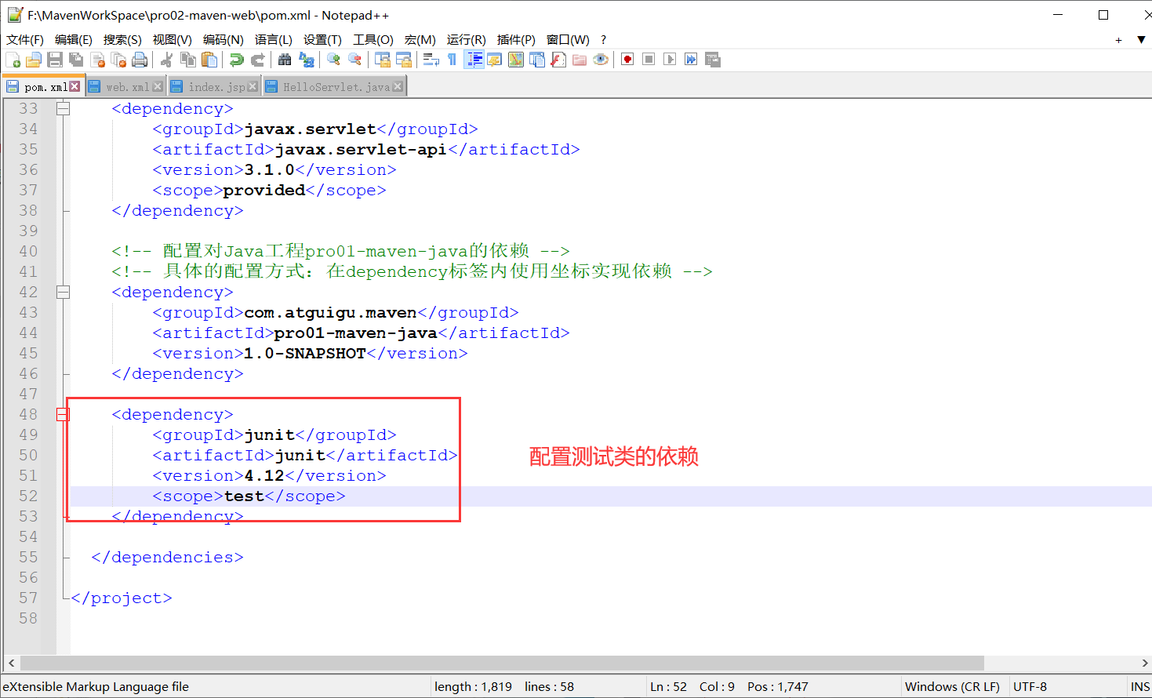Click the Close document toolbar icon
Screen dimensions: 1152x698
[x=98, y=60]
